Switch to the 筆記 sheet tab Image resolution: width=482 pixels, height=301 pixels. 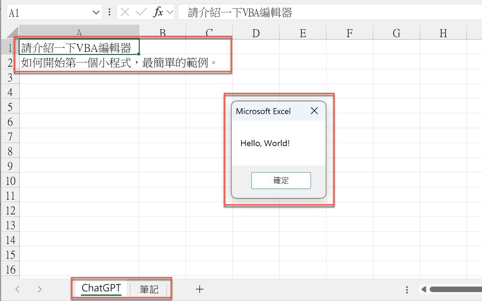[149, 289]
